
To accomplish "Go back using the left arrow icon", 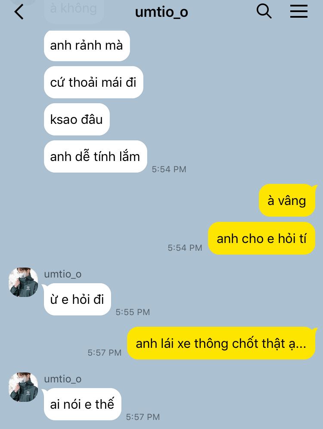I will click(19, 12).
